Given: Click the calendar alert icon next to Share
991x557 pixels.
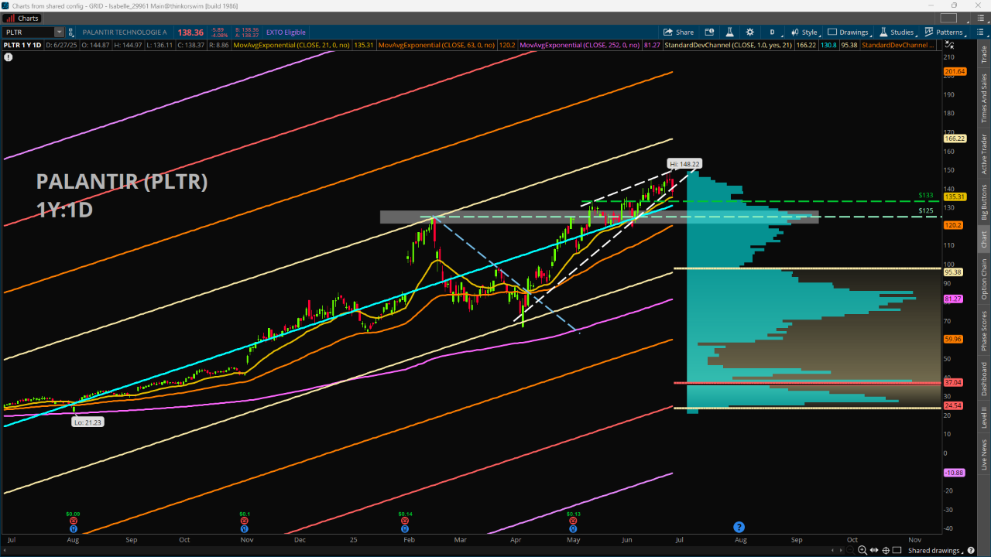Looking at the screenshot, I should (709, 32).
